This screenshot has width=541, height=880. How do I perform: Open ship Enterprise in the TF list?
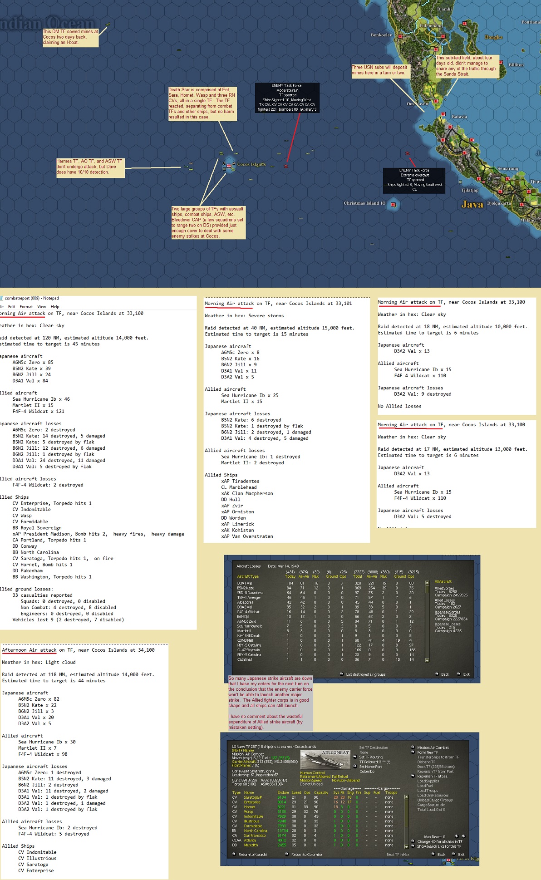tap(252, 802)
